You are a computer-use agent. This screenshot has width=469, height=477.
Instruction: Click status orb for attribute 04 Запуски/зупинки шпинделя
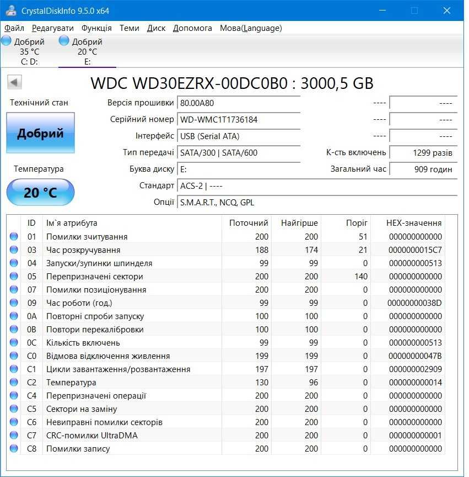14,263
